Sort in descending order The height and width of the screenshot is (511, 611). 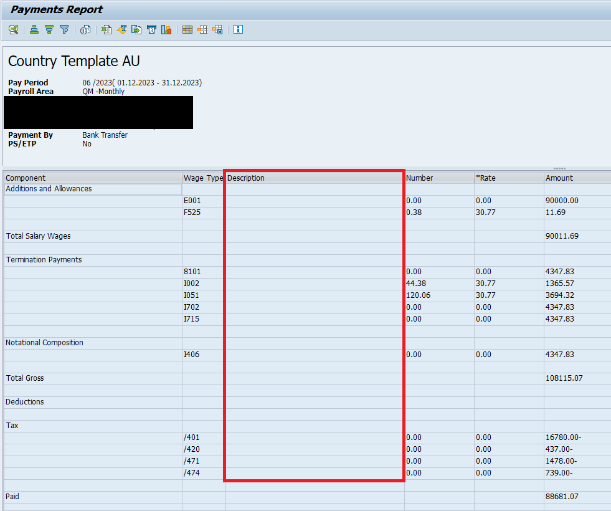click(49, 30)
